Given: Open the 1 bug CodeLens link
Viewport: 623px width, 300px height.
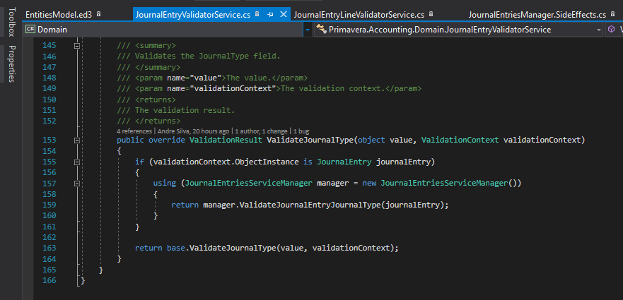Looking at the screenshot, I should point(301,131).
